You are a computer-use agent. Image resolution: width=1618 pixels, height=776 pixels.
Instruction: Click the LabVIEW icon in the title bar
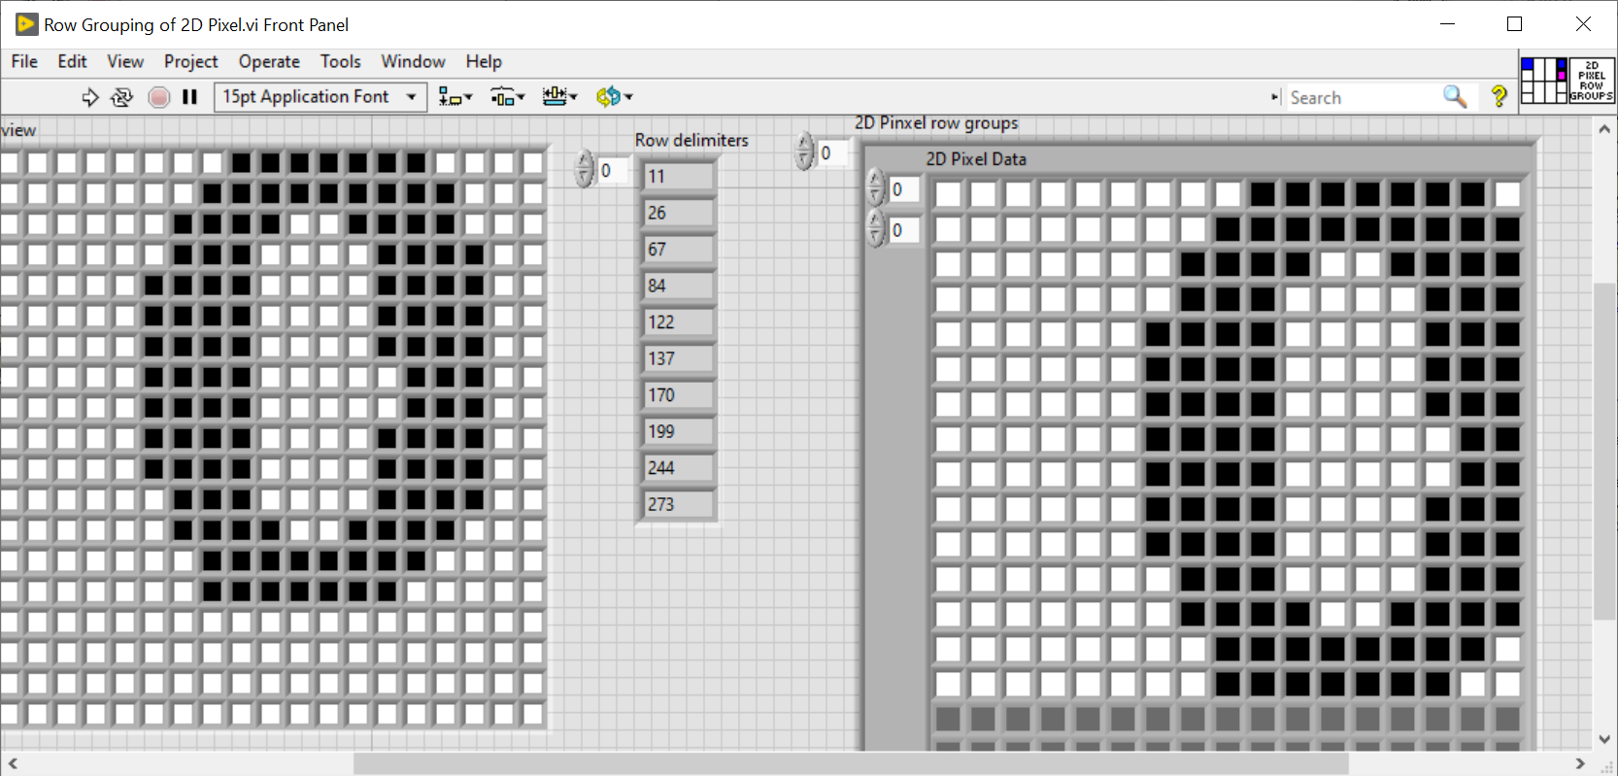26,24
